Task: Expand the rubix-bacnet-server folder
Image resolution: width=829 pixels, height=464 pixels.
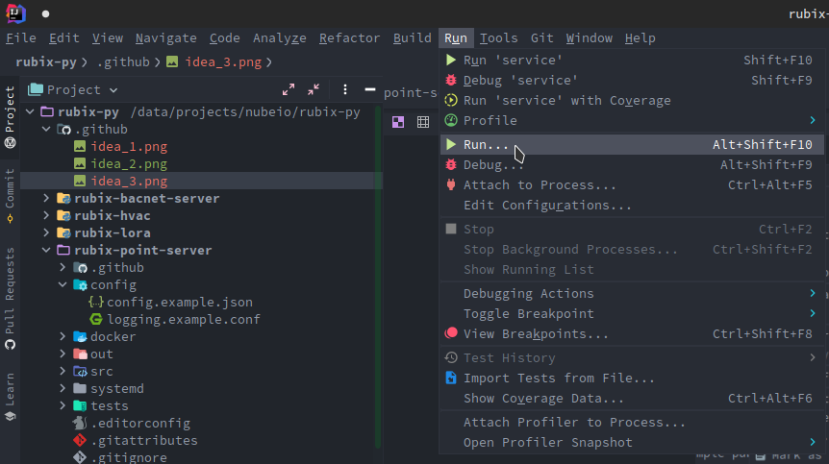Action: tap(46, 199)
